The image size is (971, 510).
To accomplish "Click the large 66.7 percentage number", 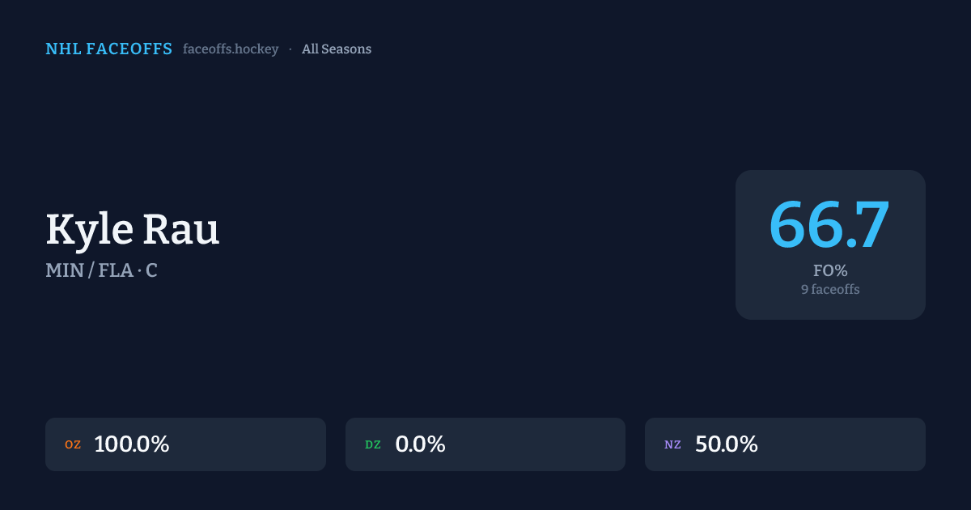I will [829, 224].
